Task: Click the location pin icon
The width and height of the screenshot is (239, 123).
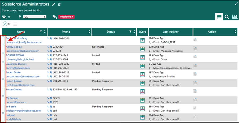Action: coord(20,17)
